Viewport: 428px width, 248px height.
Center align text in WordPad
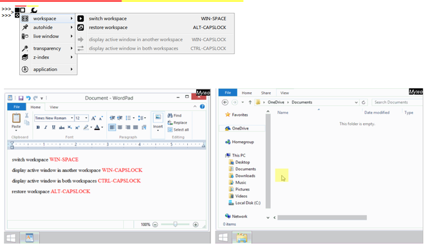(120, 128)
